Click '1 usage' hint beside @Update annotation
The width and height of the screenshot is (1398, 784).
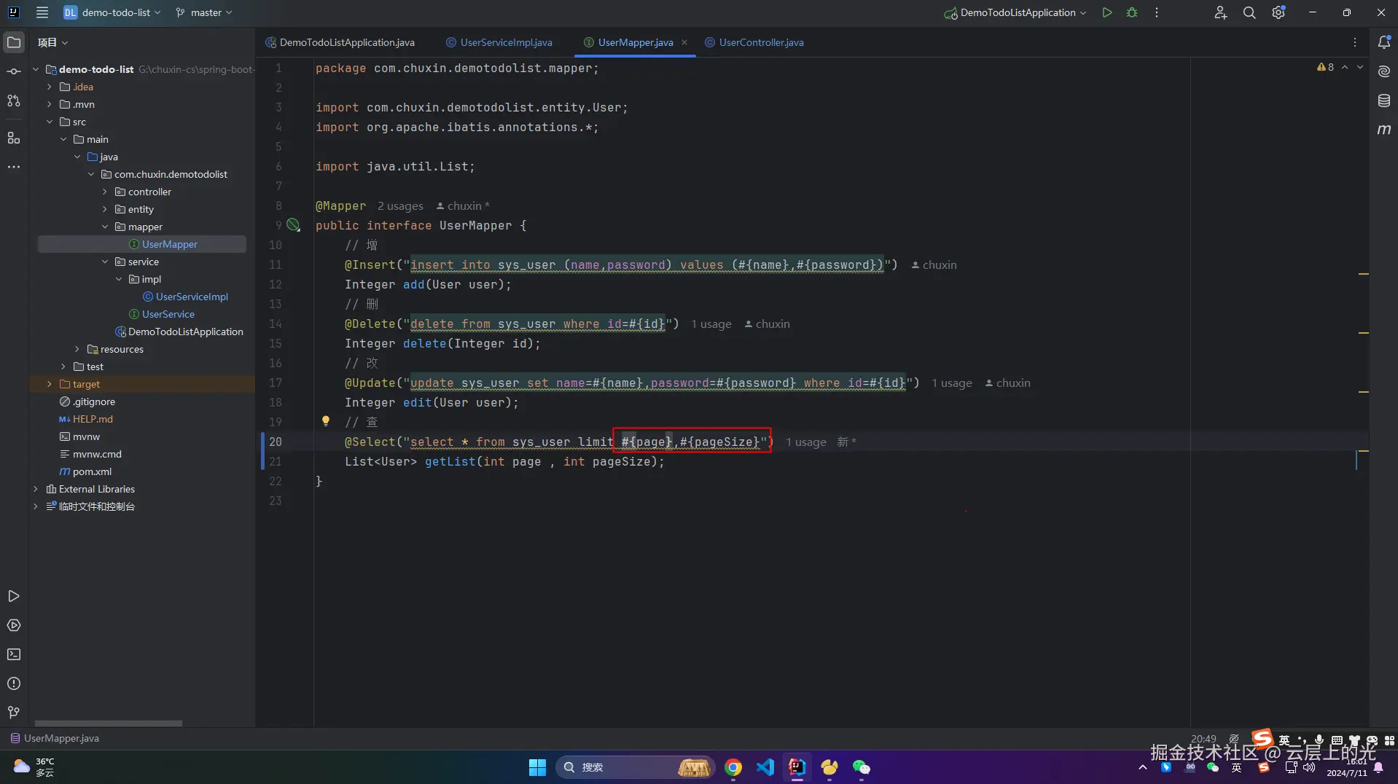coord(952,383)
